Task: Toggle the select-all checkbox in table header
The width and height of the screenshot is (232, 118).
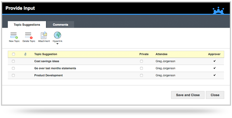Action: [14, 54]
